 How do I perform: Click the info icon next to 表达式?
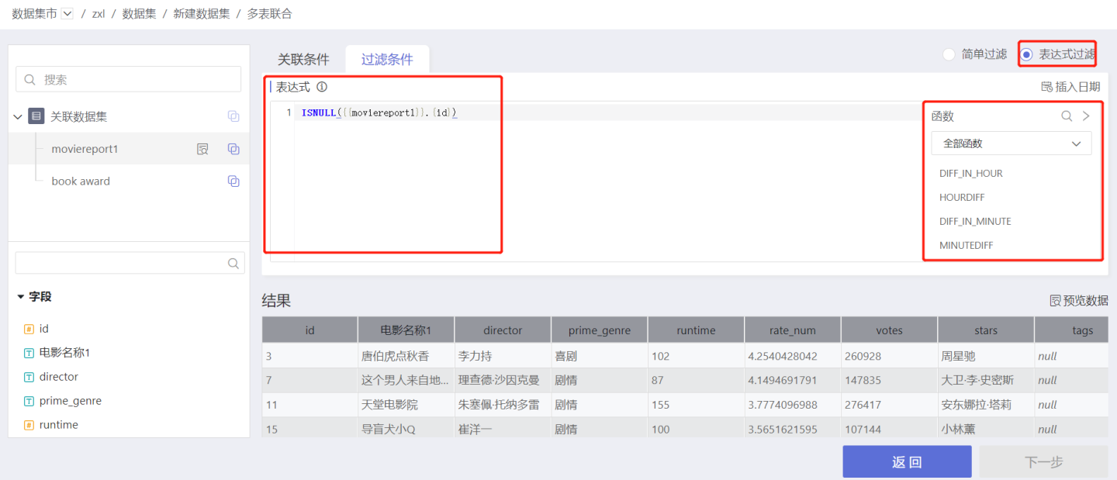pos(322,87)
